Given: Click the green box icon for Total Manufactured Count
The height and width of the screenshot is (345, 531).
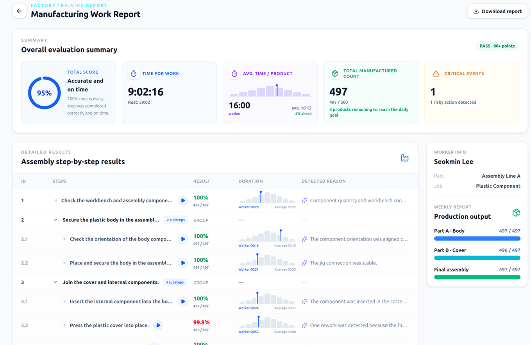Looking at the screenshot, I should (x=335, y=74).
